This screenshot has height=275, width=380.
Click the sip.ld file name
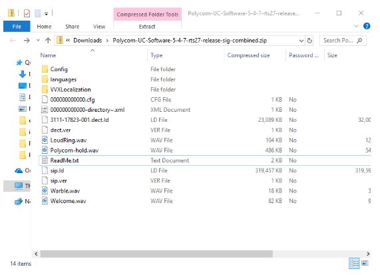point(57,170)
